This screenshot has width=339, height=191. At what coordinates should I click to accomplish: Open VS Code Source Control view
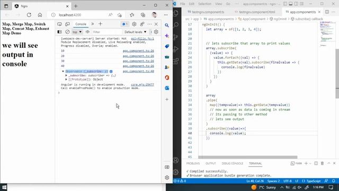coord(176,37)
